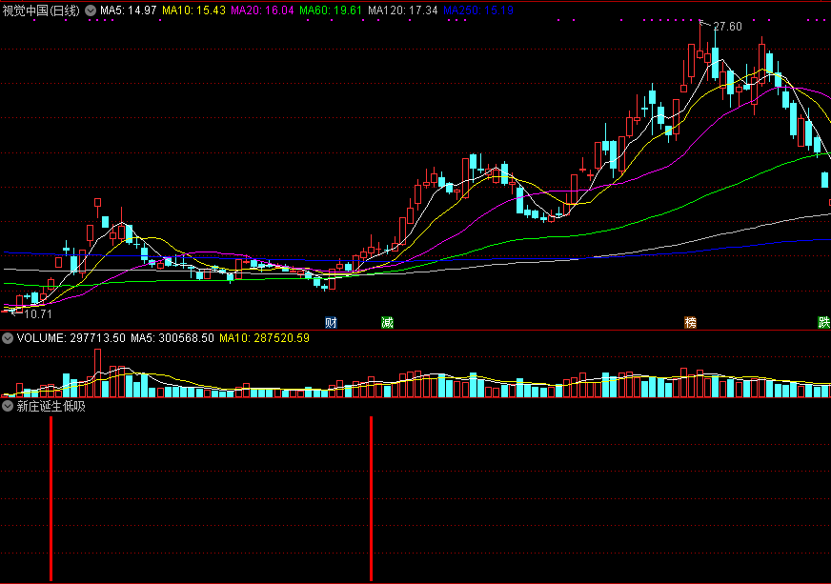Open the main chart indicator dropdown arrow
The height and width of the screenshot is (584, 831).
[91, 10]
